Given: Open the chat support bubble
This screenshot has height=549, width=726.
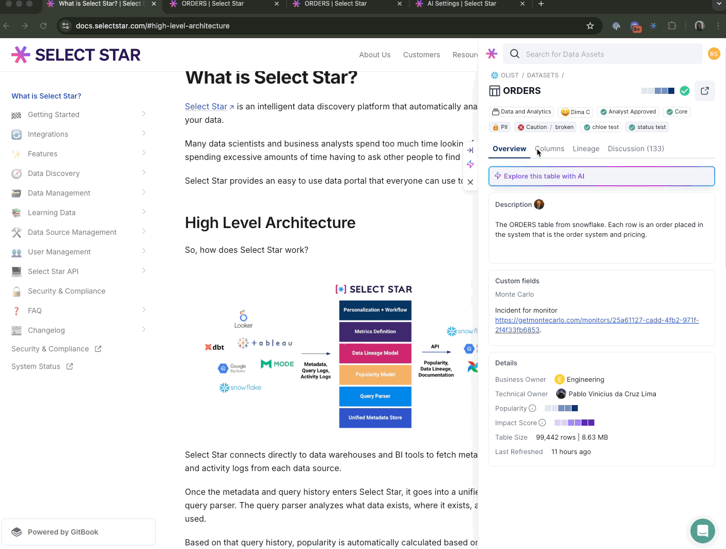Looking at the screenshot, I should click(x=702, y=530).
